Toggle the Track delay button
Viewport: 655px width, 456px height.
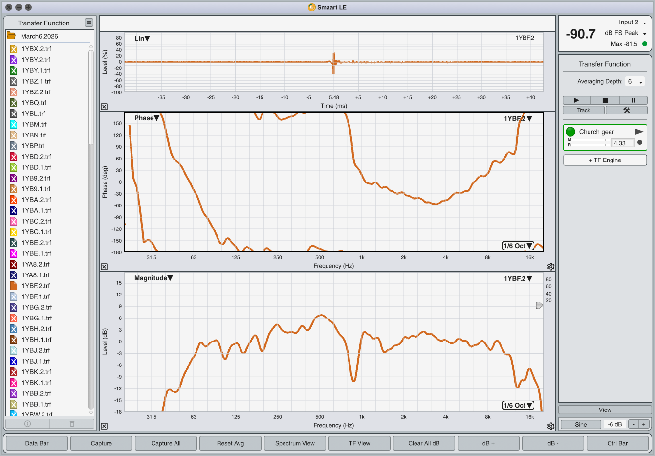point(584,110)
